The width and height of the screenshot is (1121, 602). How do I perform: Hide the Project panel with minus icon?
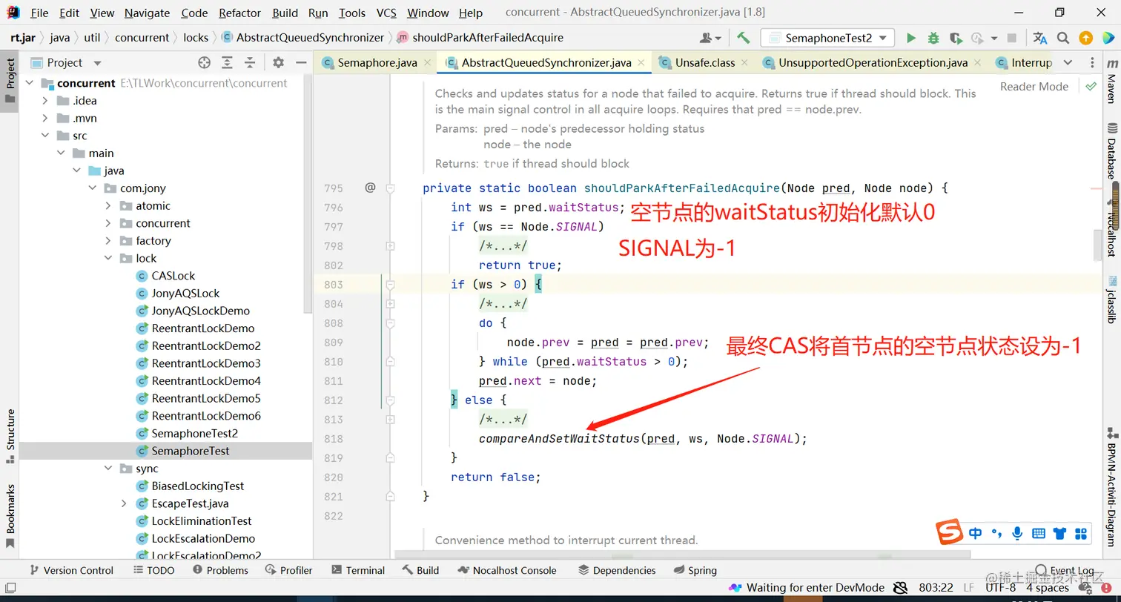[301, 63]
